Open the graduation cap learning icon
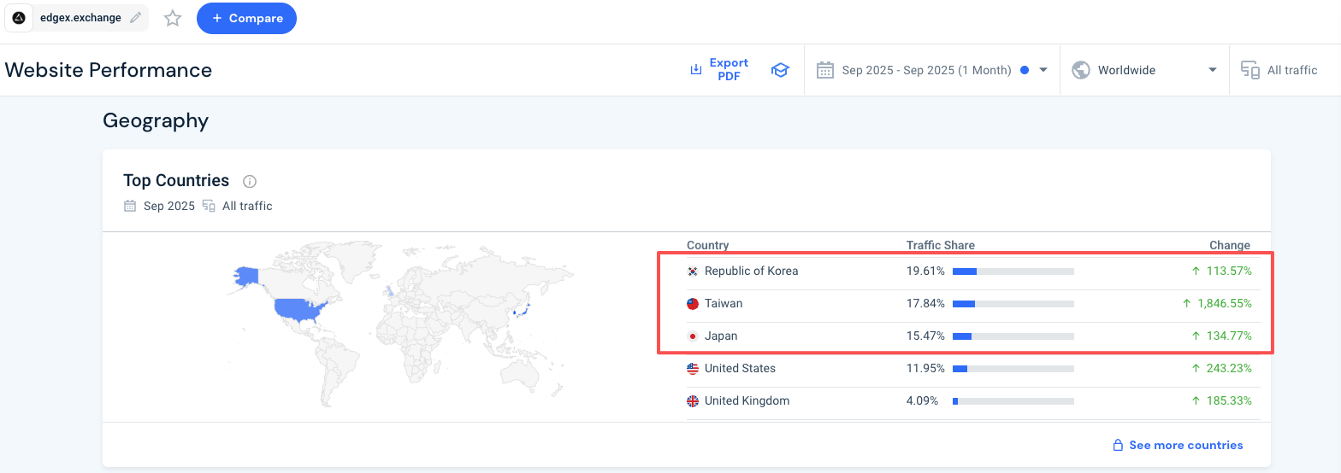Viewport: 1341px width, 473px height. 779,70
